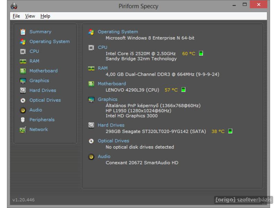Click the Speccy app icon in title bar
Image resolution: width=277 pixels, height=208 pixels.
tap(14, 6)
